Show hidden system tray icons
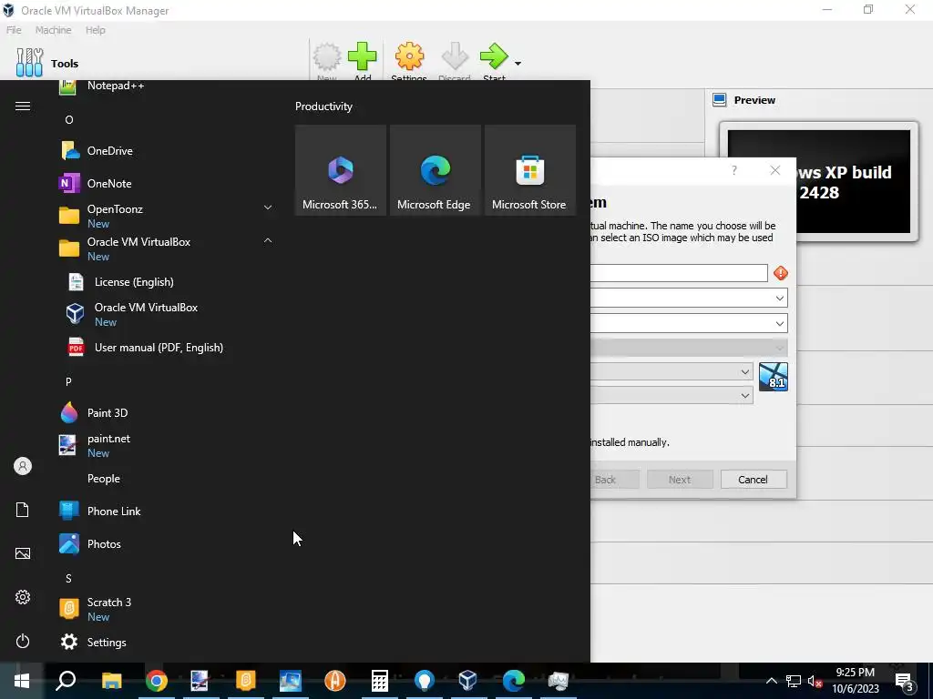933x699 pixels. [771, 681]
